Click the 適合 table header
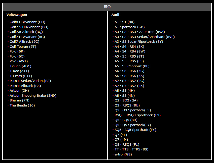This screenshot has width=214, height=163. [107, 7]
